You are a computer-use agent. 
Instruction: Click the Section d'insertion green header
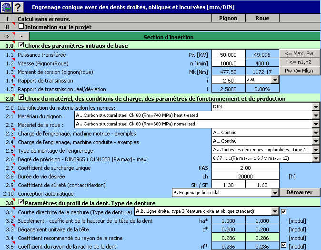point(175,37)
